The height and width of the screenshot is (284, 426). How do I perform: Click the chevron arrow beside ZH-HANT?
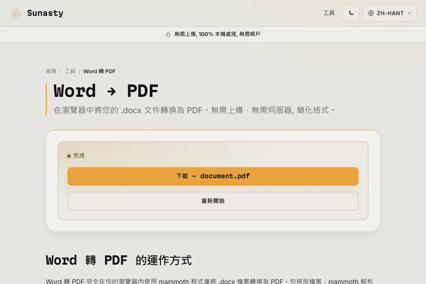tap(409, 13)
